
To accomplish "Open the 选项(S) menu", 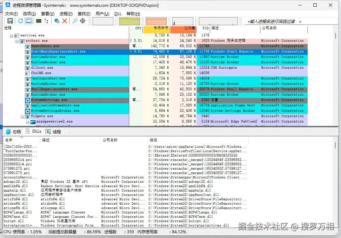I will pyautogui.click(x=29, y=14).
